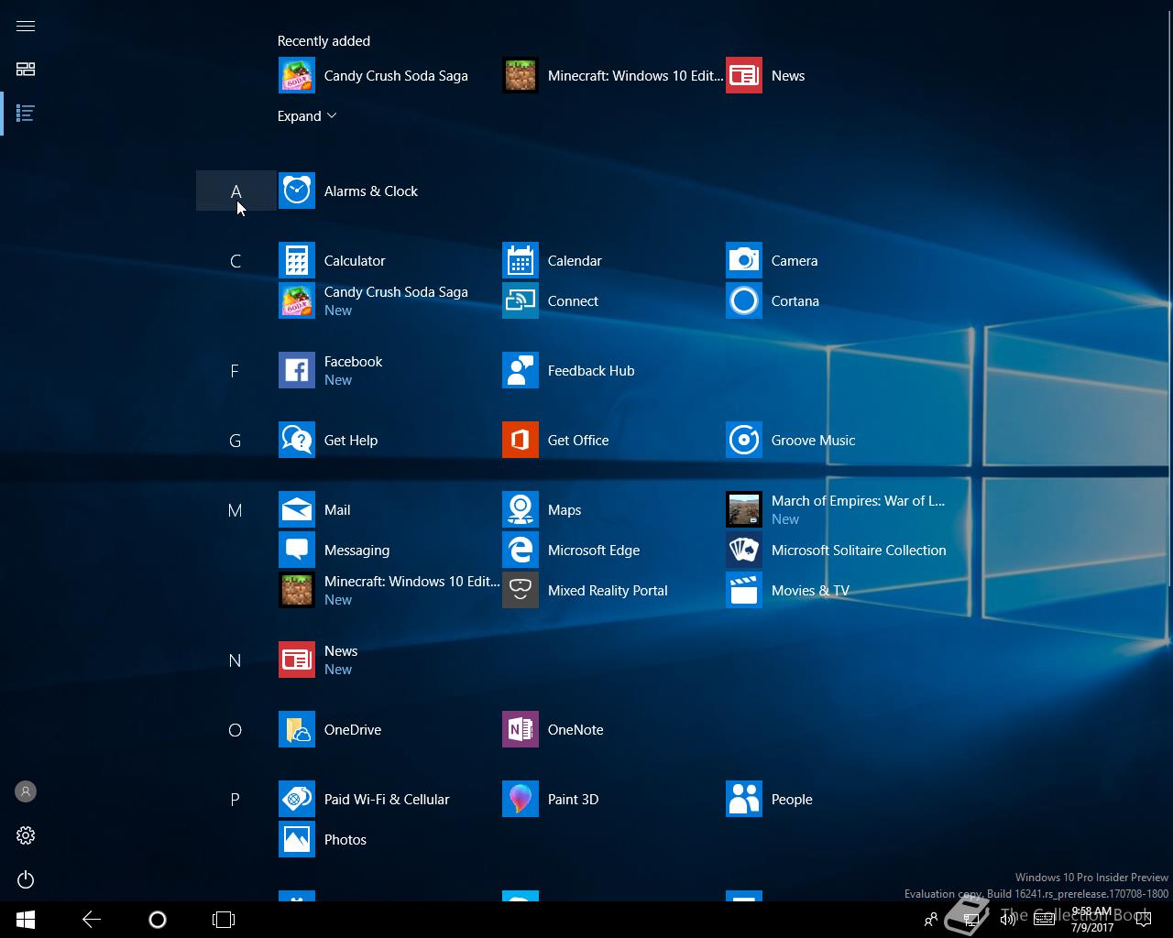Open News app under N section
1173x938 pixels.
point(388,660)
